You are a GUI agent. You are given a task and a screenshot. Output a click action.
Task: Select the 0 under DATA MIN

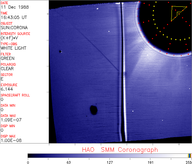pyautogui.click(x=2, y=110)
